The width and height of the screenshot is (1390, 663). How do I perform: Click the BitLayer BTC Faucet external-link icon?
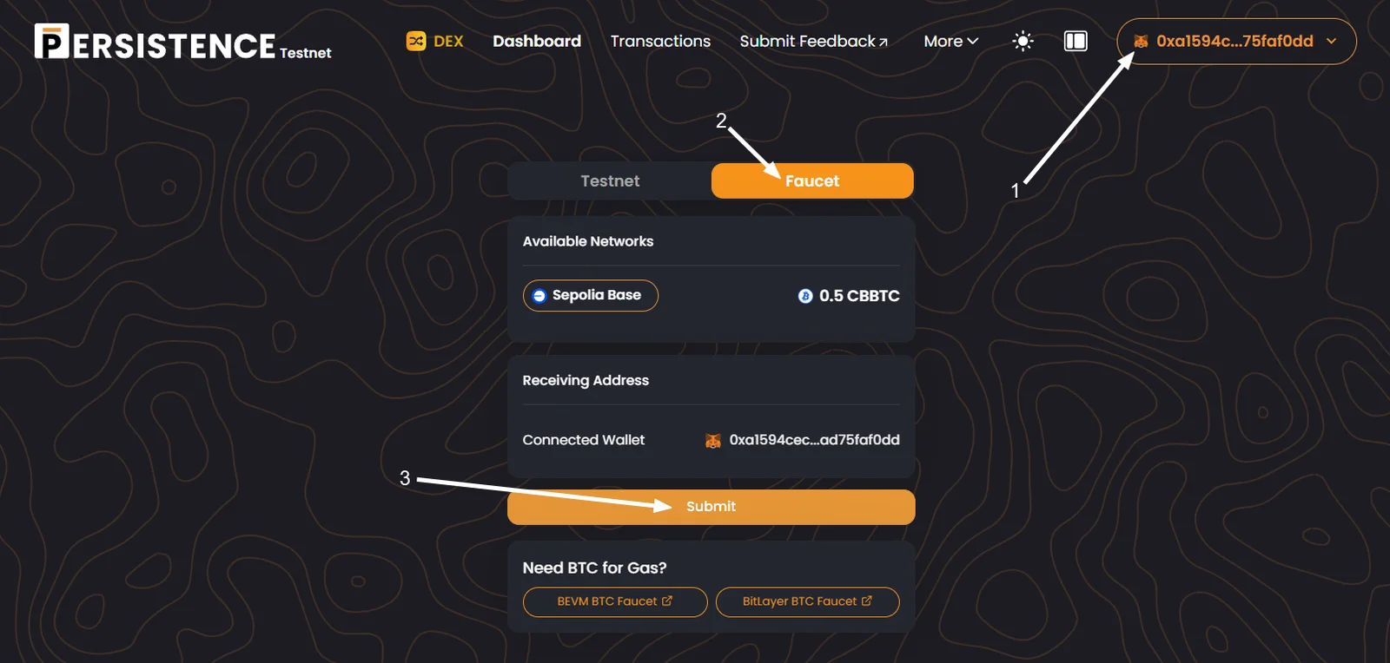[866, 601]
